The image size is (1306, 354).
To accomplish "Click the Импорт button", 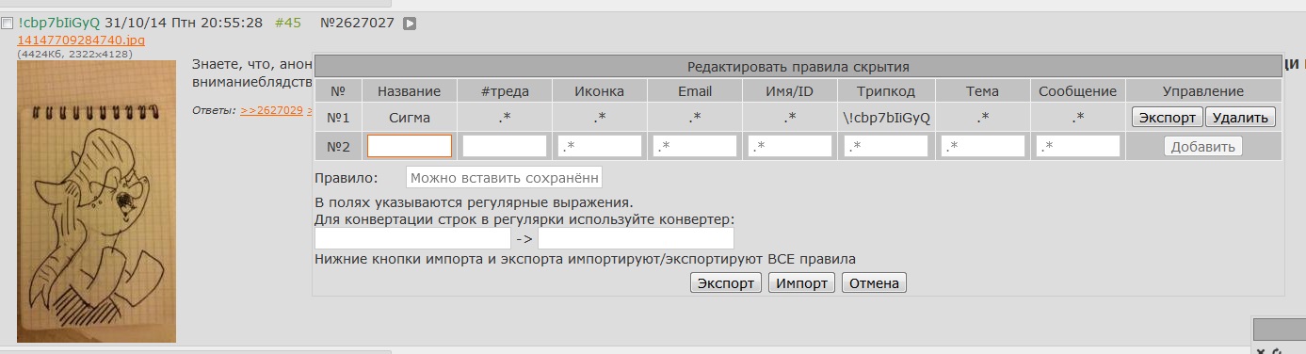I will tap(801, 283).
